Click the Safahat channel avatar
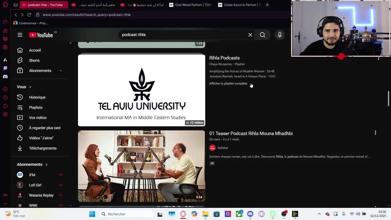 point(212,148)
